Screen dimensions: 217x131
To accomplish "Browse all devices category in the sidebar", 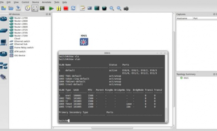I will pyautogui.click(x=4, y=65).
